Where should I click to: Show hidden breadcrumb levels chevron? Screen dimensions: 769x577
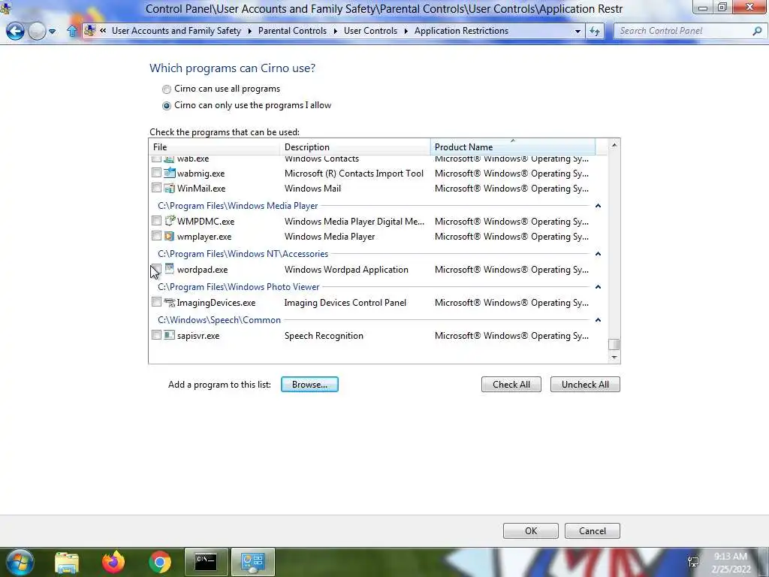tap(103, 30)
